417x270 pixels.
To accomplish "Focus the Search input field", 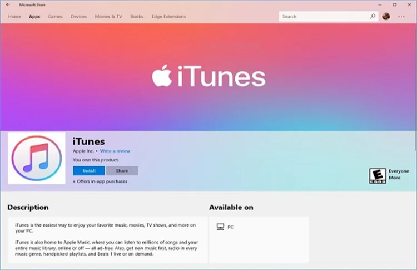I will click(x=328, y=16).
